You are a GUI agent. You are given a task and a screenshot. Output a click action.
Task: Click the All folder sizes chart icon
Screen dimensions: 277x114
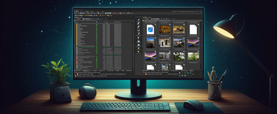click(120, 13)
